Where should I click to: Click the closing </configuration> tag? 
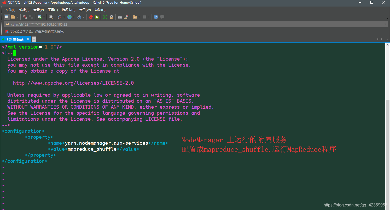pos(25,161)
